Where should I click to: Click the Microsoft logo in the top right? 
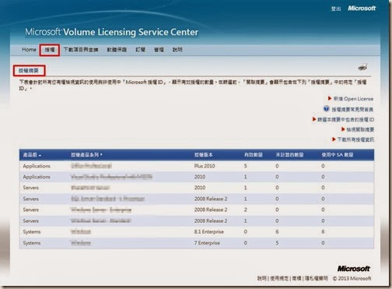pyautogui.click(x=362, y=9)
